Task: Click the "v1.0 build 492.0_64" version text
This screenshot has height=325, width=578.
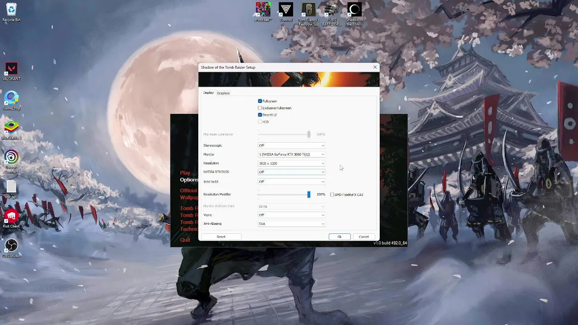Action: pos(390,243)
